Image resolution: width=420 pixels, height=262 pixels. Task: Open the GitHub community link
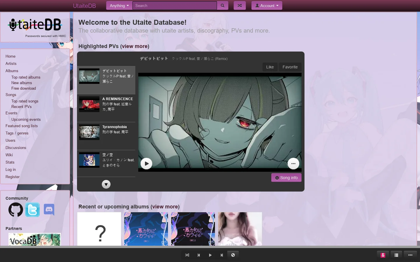16,210
